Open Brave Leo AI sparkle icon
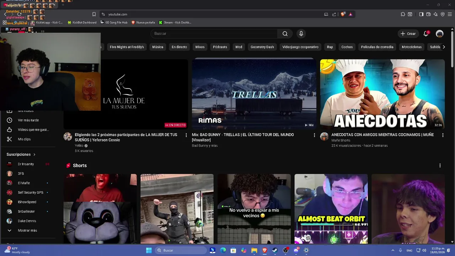The width and height of the screenshot is (455, 256). 435,14
